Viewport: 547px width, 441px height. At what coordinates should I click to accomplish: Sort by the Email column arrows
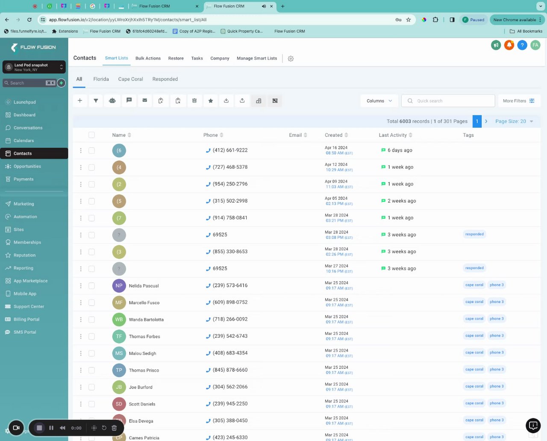click(x=305, y=135)
